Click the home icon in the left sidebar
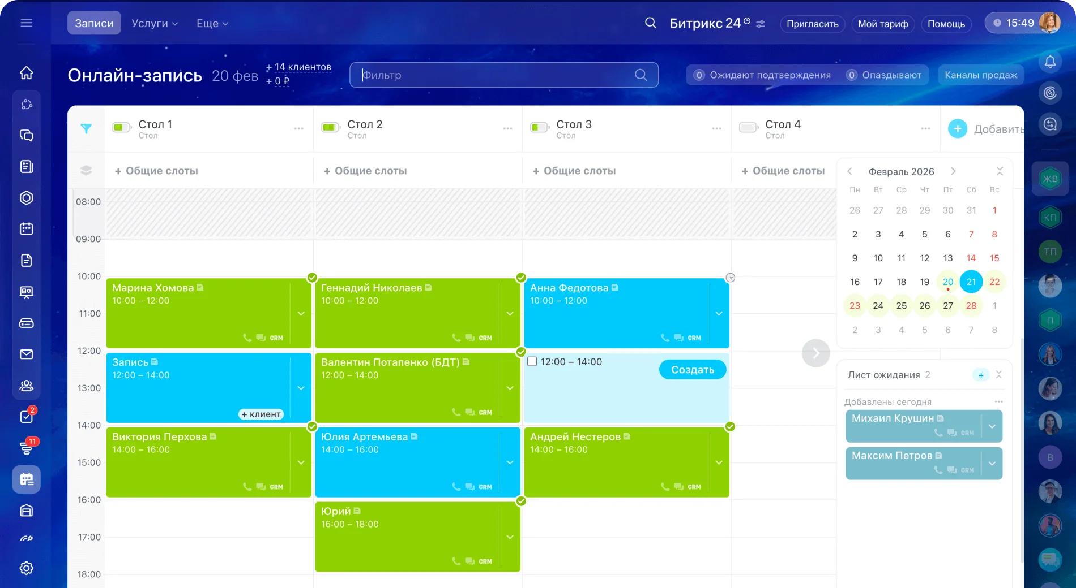Image resolution: width=1076 pixels, height=588 pixels. click(x=26, y=73)
